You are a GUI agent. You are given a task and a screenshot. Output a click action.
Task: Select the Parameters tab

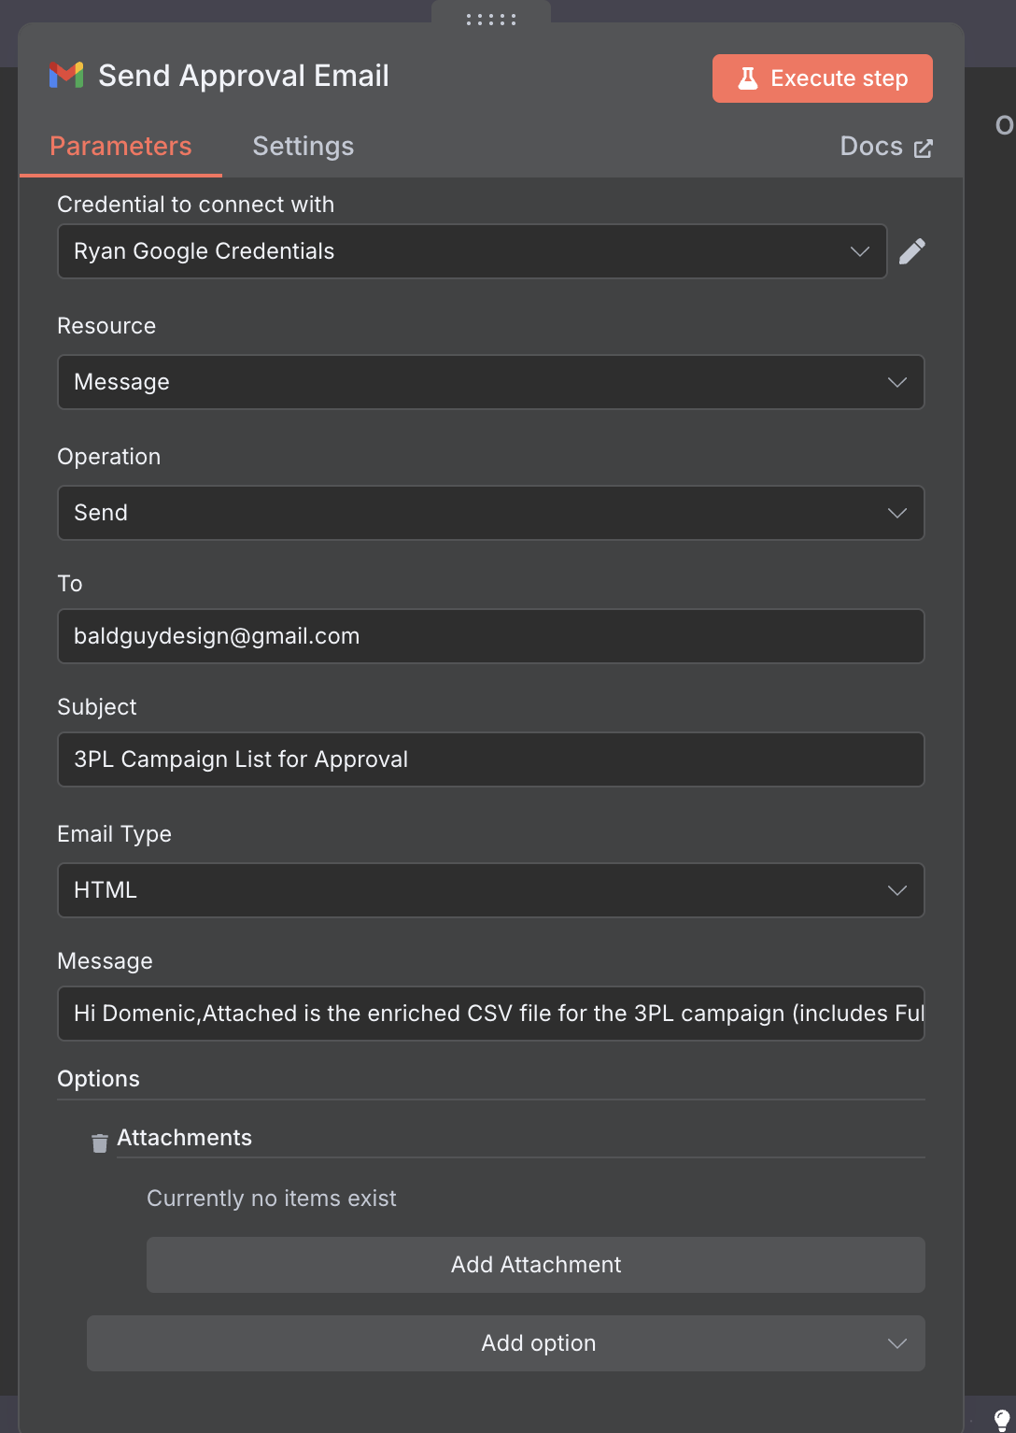click(x=120, y=147)
